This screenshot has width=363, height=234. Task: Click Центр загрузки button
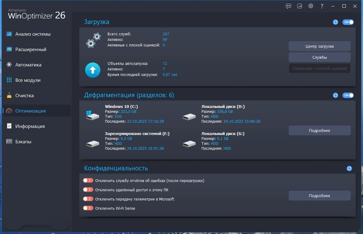pyautogui.click(x=319, y=46)
